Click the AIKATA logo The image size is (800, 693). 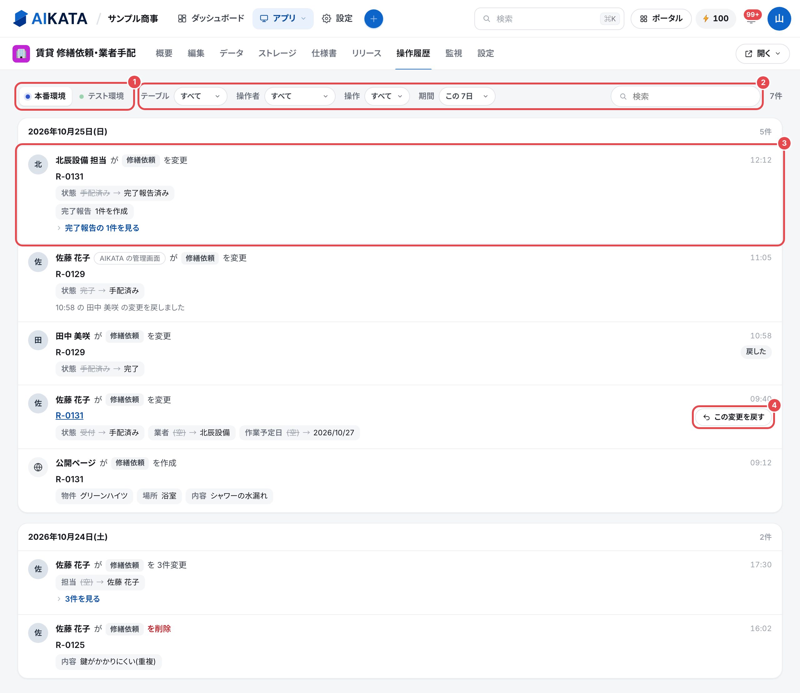[50, 18]
